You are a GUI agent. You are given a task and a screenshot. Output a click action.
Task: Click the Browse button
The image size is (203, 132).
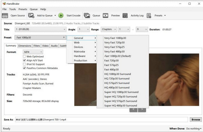point(196,120)
